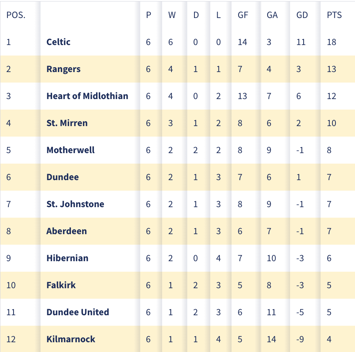Click Kilmarnock's -9 goal difference cell
This screenshot has width=355, height=352.
[300, 339]
